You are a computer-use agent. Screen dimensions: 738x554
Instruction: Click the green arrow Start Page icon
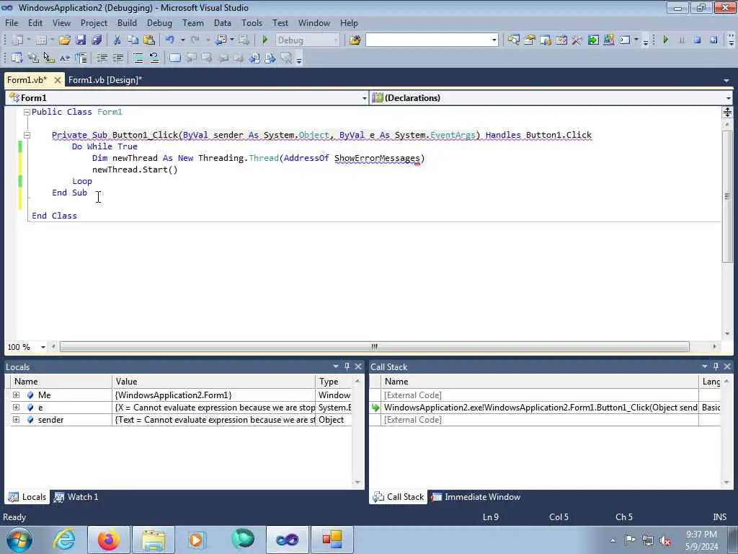[593, 40]
